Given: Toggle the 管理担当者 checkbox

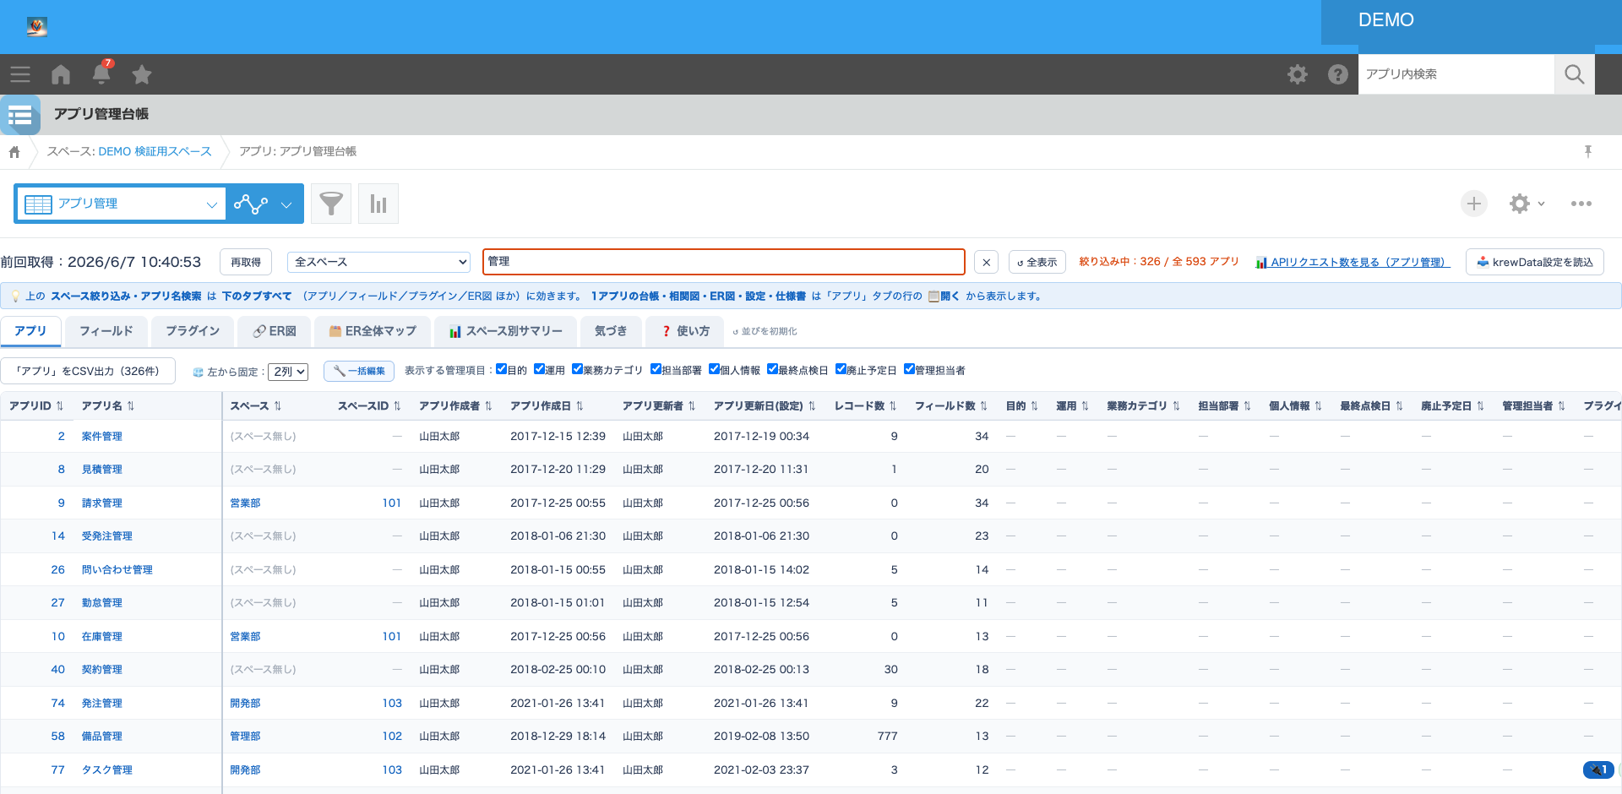Looking at the screenshot, I should point(909,369).
